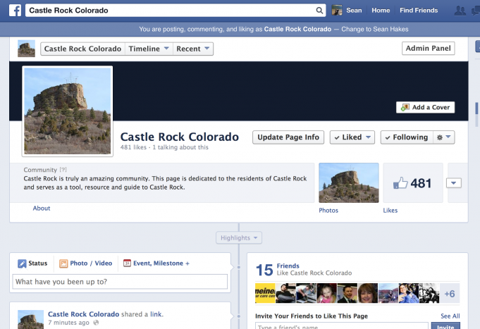Click the Friends link

[288, 266]
